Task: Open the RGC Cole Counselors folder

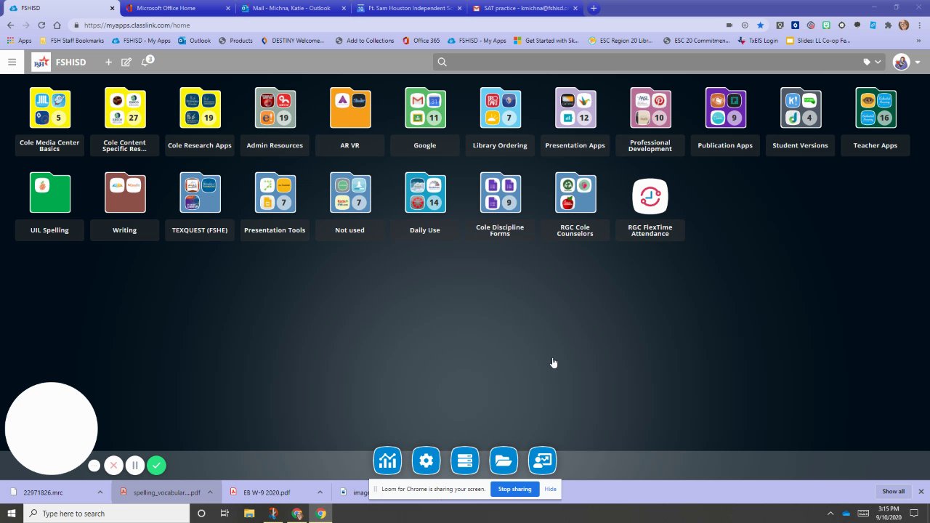Action: click(575, 193)
